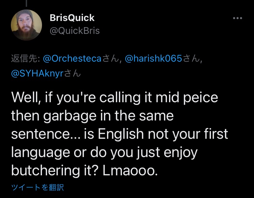This screenshot has width=254, height=198.
Task: Click the line "language or do you just enjoy"
Action: click(x=104, y=153)
